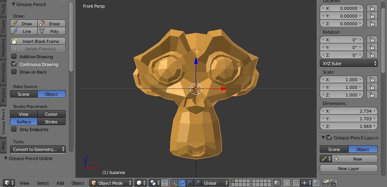The image size is (387, 187).
Task: Switch to the Relations tab
Action: pyautogui.click(x=3, y=48)
